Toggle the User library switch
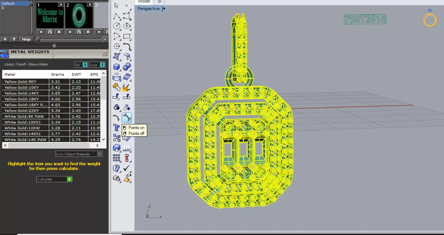444x235 pixels. (x=102, y=65)
